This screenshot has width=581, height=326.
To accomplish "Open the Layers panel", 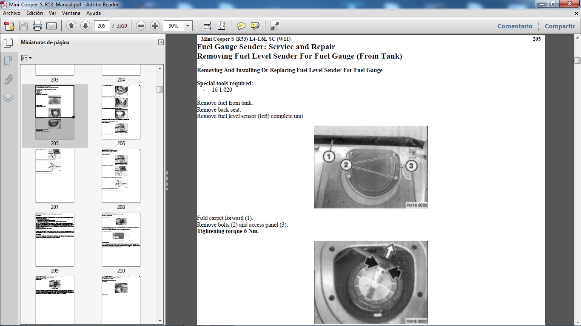I will pos(8,98).
